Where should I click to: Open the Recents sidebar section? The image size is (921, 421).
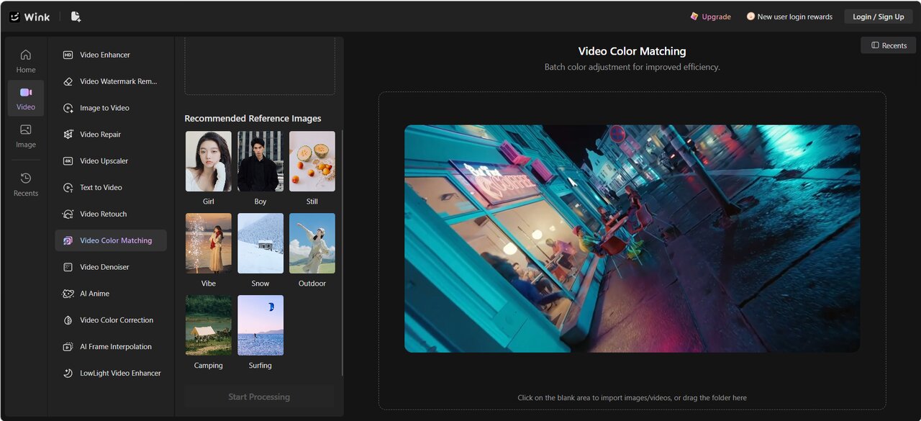click(26, 184)
